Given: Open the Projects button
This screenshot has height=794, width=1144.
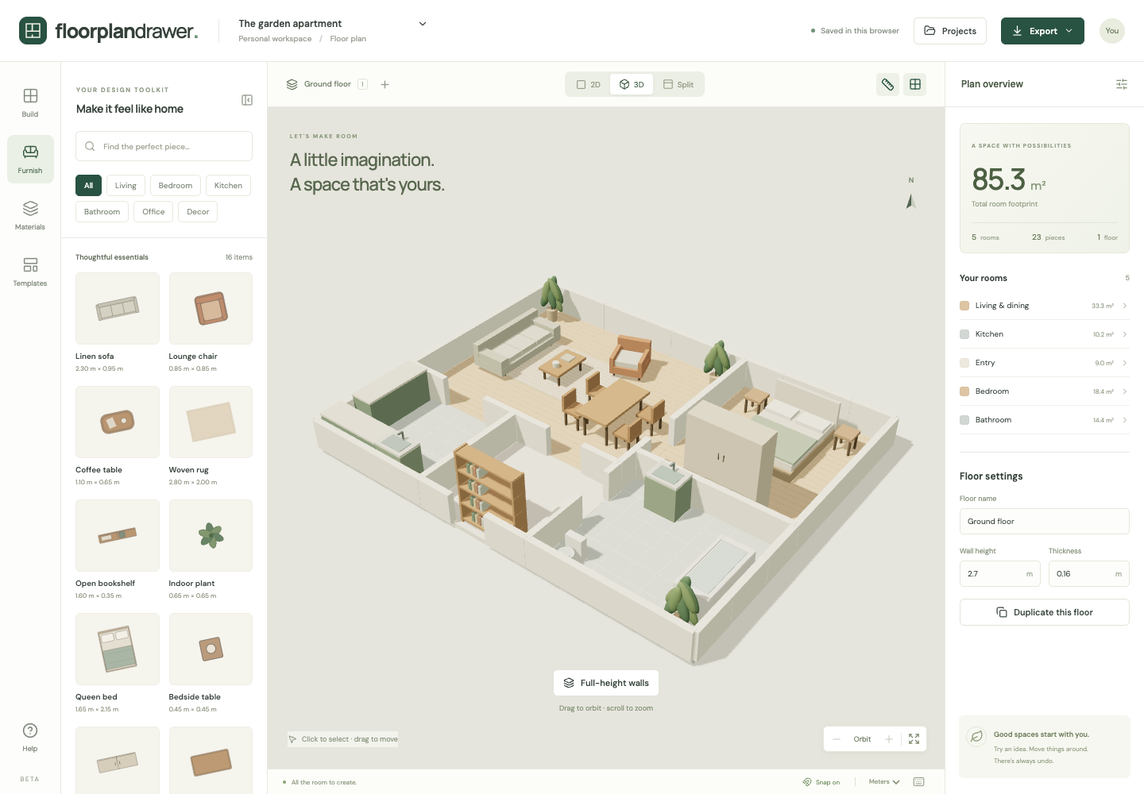Looking at the screenshot, I should coord(950,31).
